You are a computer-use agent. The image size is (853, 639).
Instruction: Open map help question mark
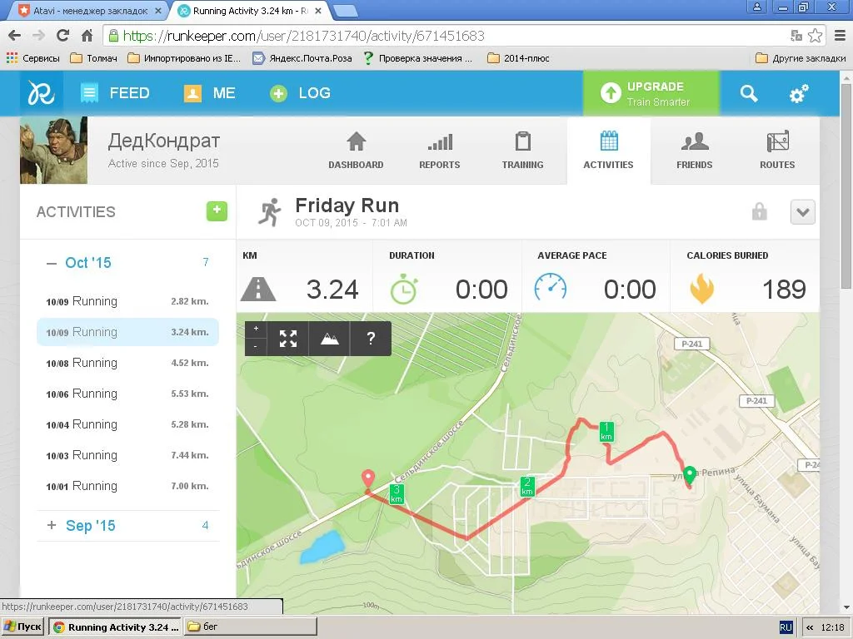(x=371, y=339)
